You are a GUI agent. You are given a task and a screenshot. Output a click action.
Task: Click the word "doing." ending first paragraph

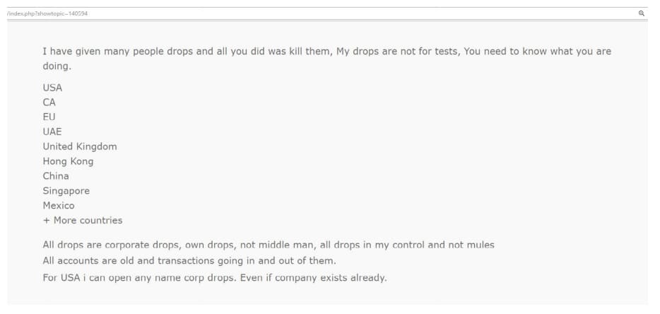click(x=57, y=66)
